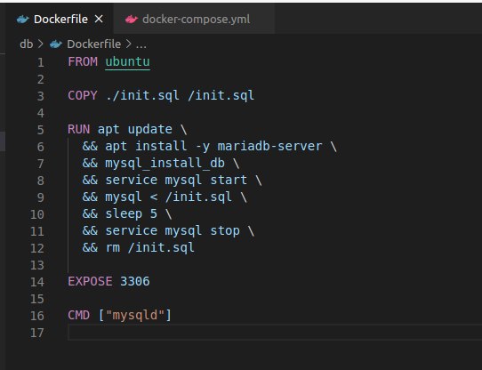
Task: Click the FROM keyword on line 1
Action: [x=83, y=62]
